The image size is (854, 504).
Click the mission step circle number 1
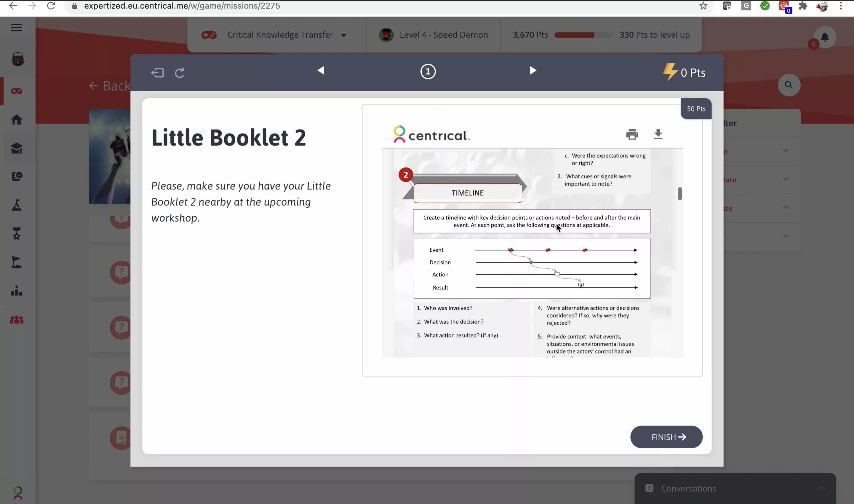point(427,71)
